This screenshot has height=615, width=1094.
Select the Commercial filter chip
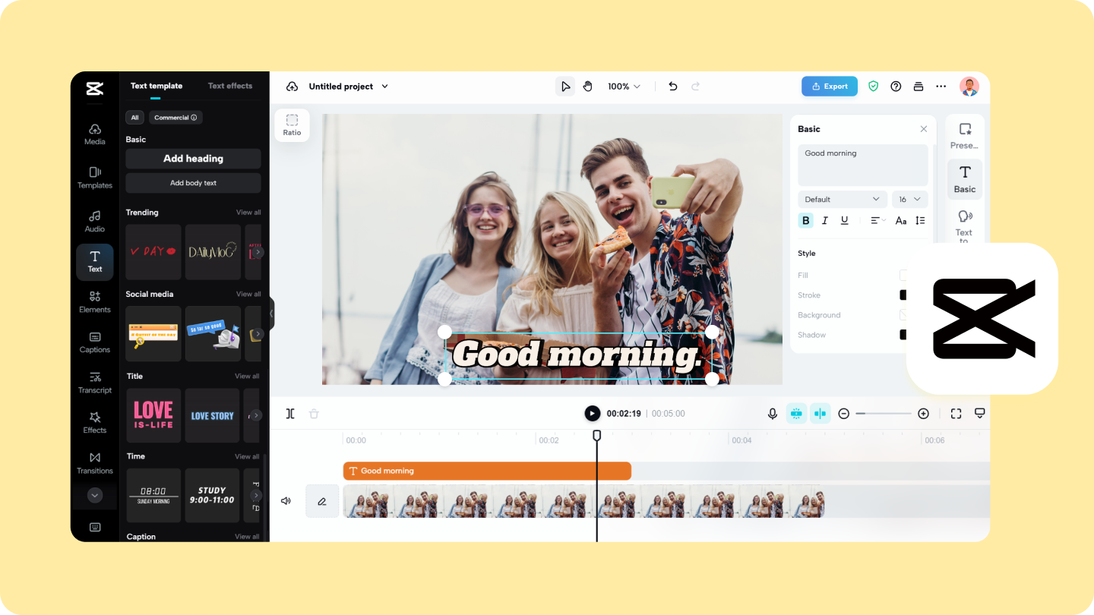pyautogui.click(x=175, y=118)
